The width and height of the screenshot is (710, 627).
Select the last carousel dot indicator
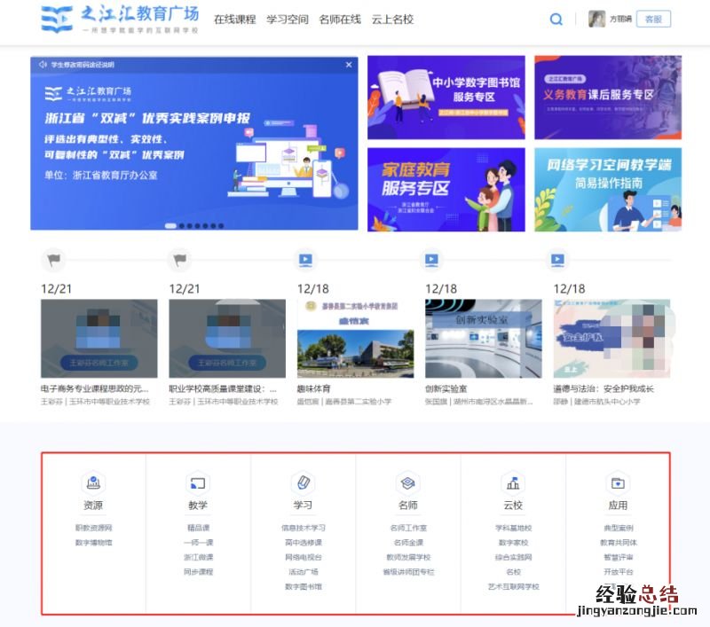[x=221, y=226]
